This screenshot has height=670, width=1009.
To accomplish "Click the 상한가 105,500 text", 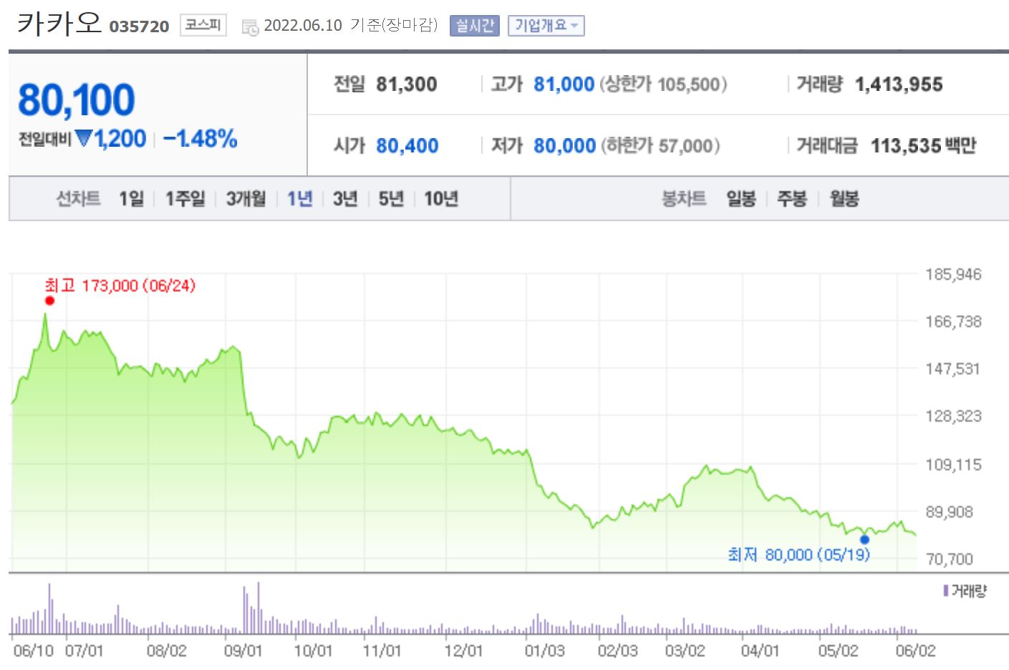I will (x=663, y=84).
